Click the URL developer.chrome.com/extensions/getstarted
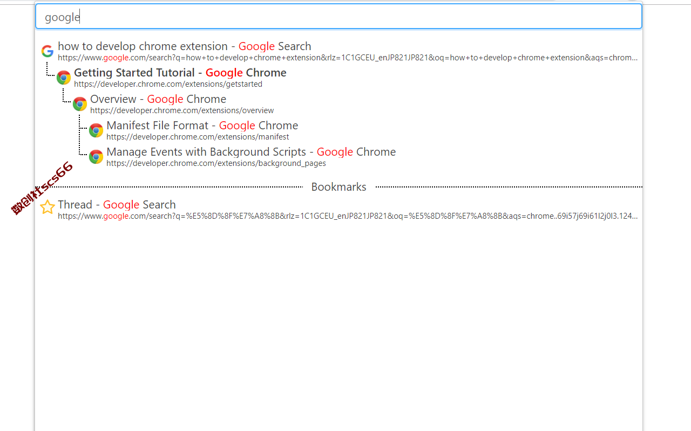Viewport: 691px width, 431px height. point(168,84)
